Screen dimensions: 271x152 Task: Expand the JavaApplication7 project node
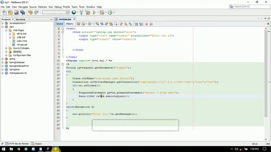coord(3,23)
